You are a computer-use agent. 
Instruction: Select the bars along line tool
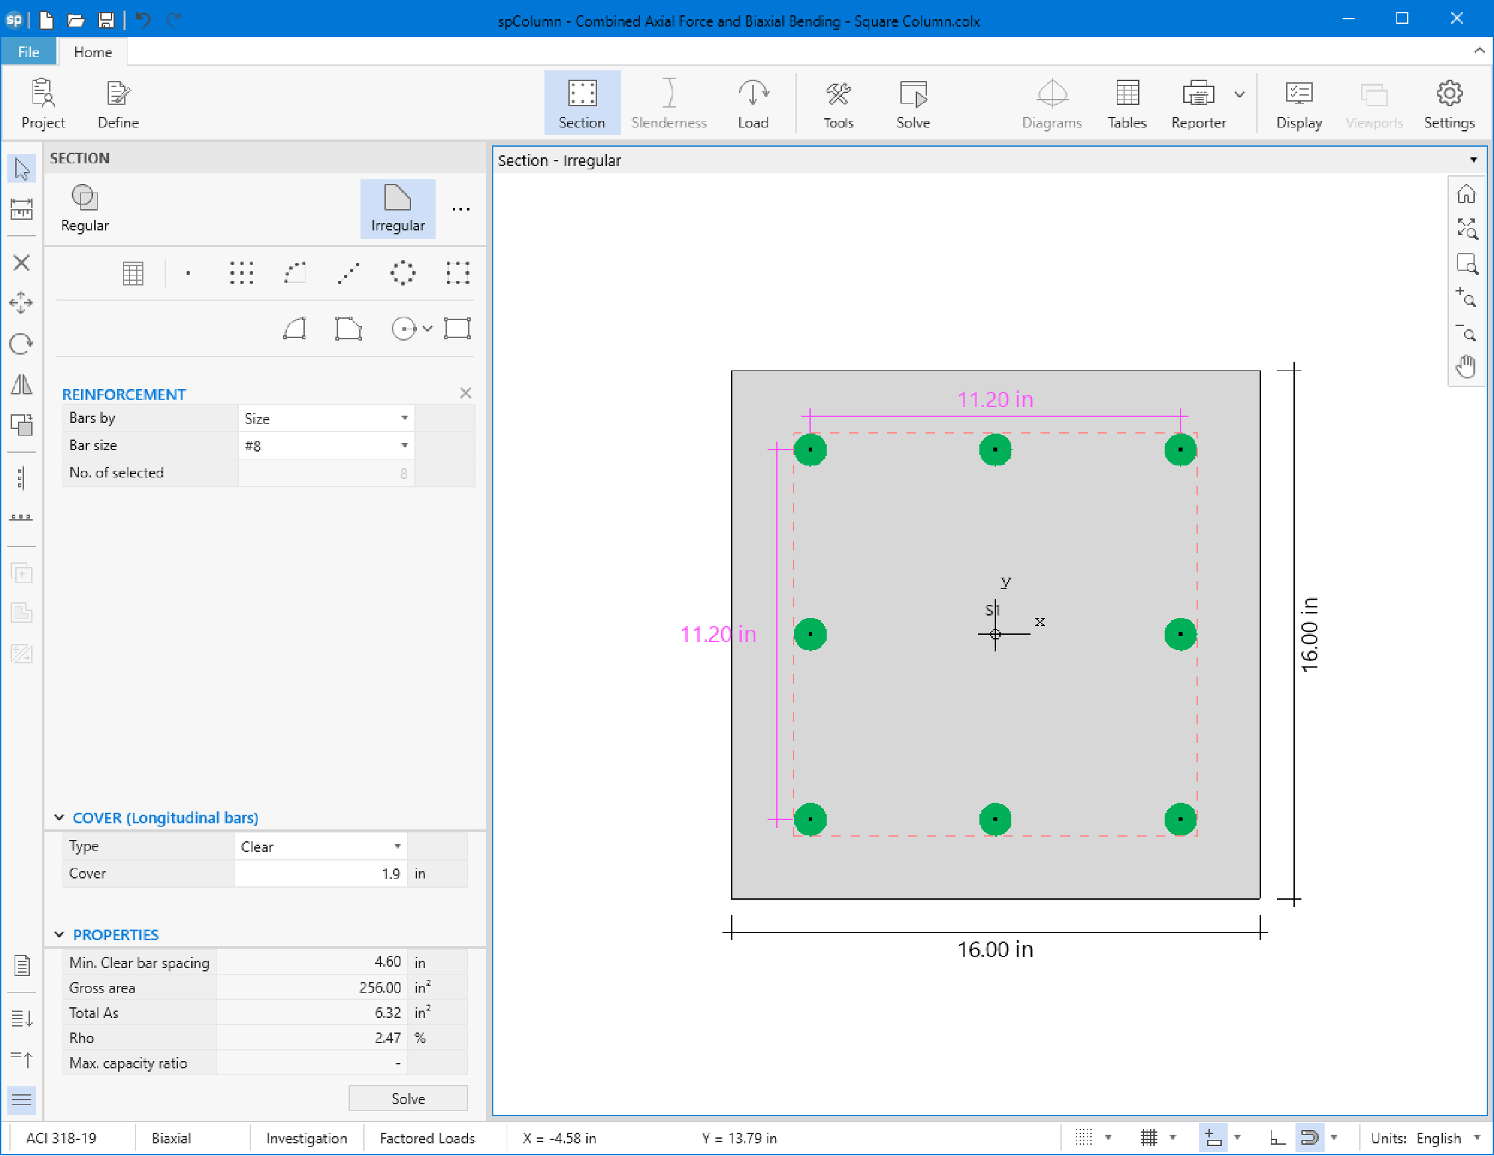[348, 274]
